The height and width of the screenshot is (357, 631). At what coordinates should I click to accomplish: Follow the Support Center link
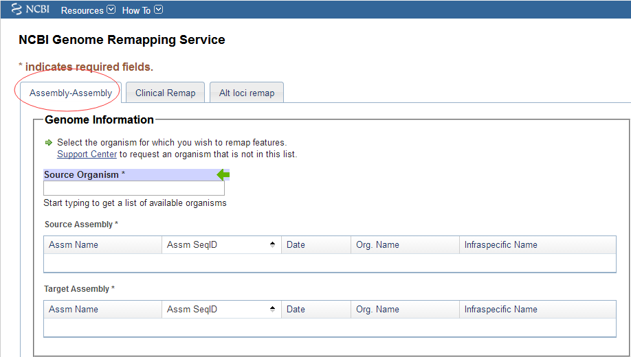pyautogui.click(x=87, y=154)
